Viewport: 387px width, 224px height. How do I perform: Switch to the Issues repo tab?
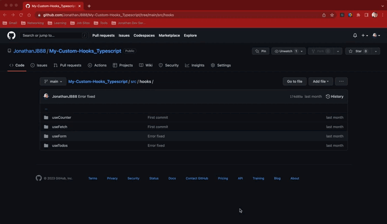pyautogui.click(x=39, y=65)
